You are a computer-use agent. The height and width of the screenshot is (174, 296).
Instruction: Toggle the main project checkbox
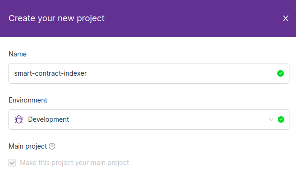[x=12, y=163]
